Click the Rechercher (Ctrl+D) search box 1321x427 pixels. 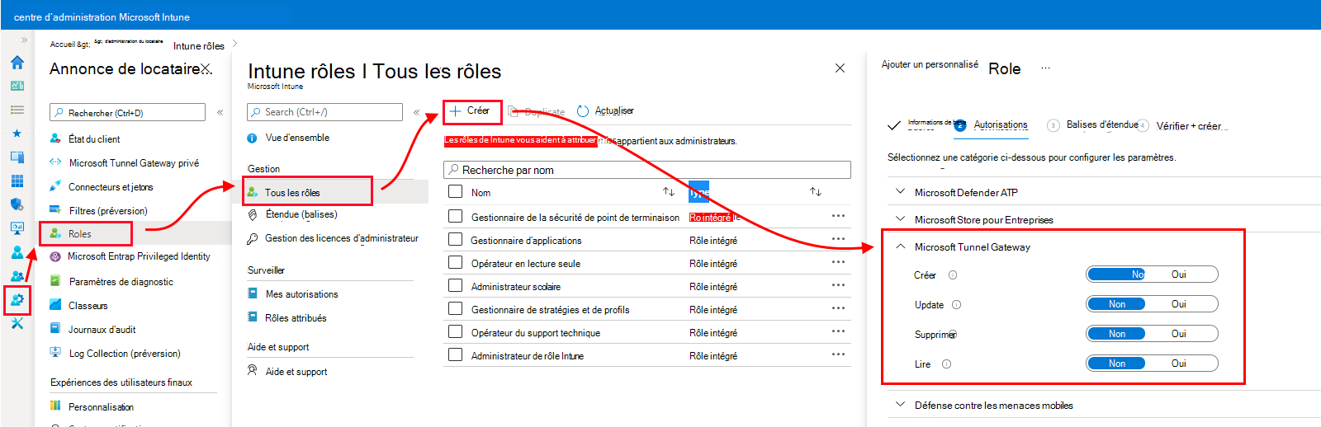[127, 112]
